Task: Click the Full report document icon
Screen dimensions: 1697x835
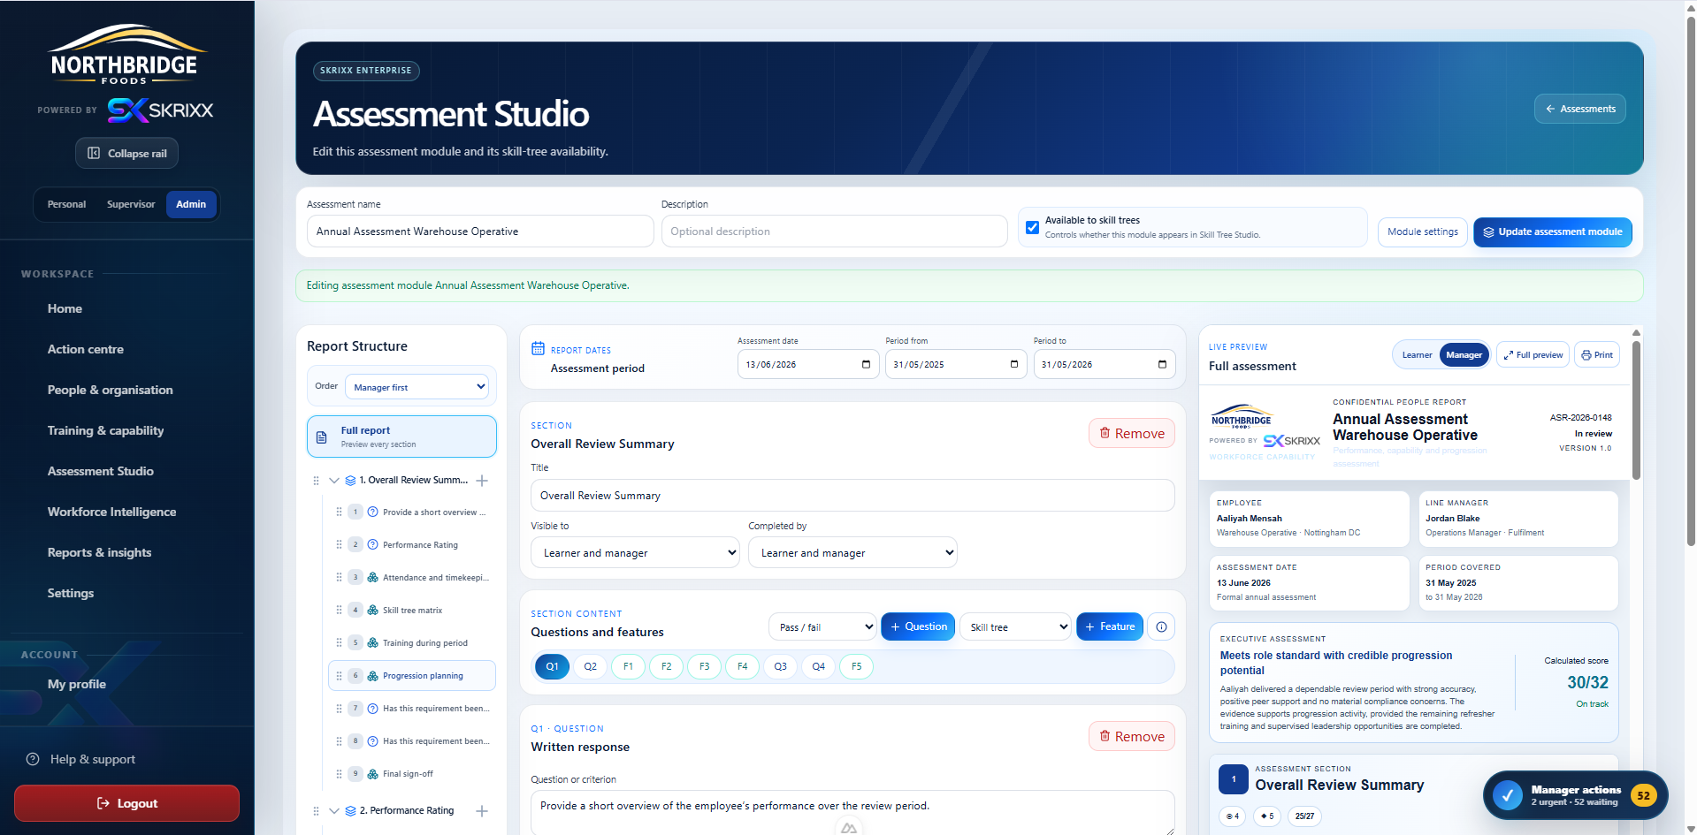Action: 322,436
